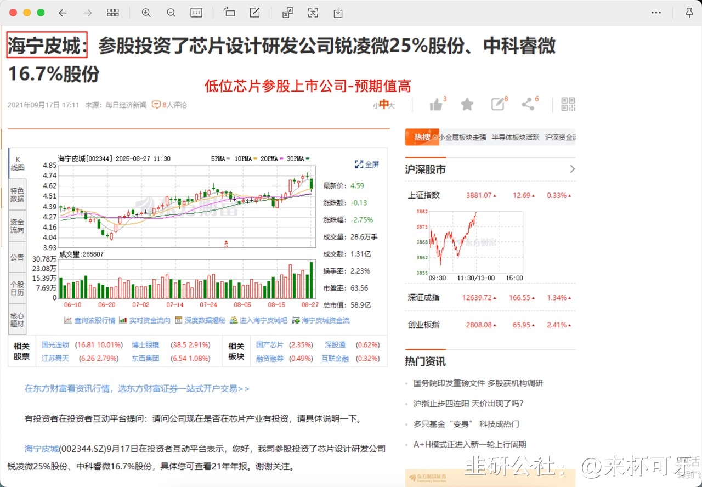Viewport: 702px width, 487px height.
Task: Open the 海宁皮城 link in article body
Action: point(42,449)
